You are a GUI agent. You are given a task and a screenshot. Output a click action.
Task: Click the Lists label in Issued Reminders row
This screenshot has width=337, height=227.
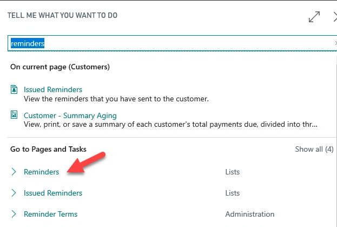[x=232, y=193]
